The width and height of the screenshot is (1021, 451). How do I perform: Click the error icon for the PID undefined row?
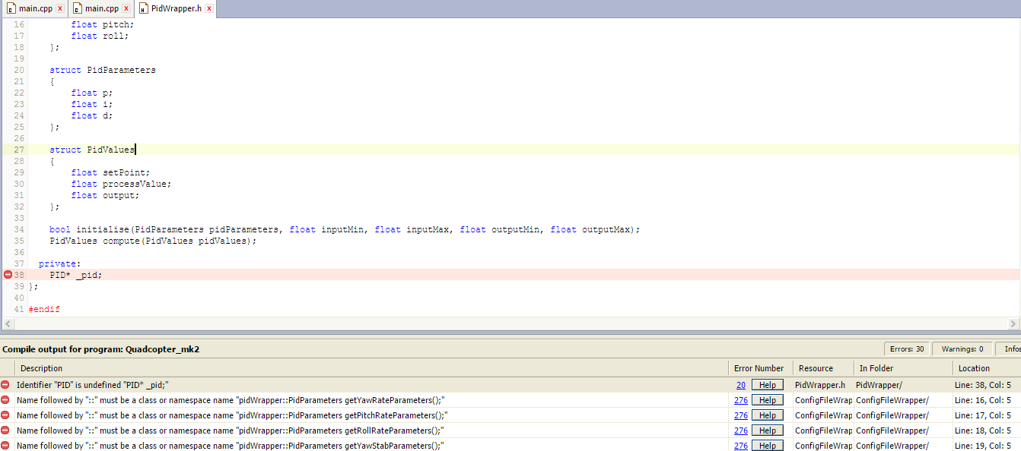pos(6,385)
